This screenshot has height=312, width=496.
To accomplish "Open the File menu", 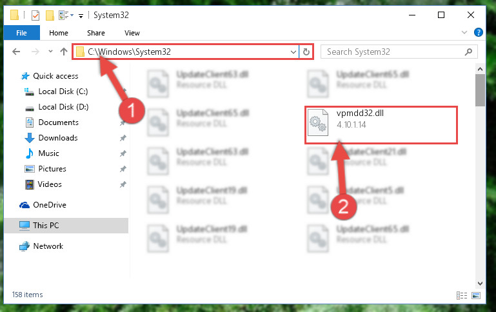I will tap(21, 33).
